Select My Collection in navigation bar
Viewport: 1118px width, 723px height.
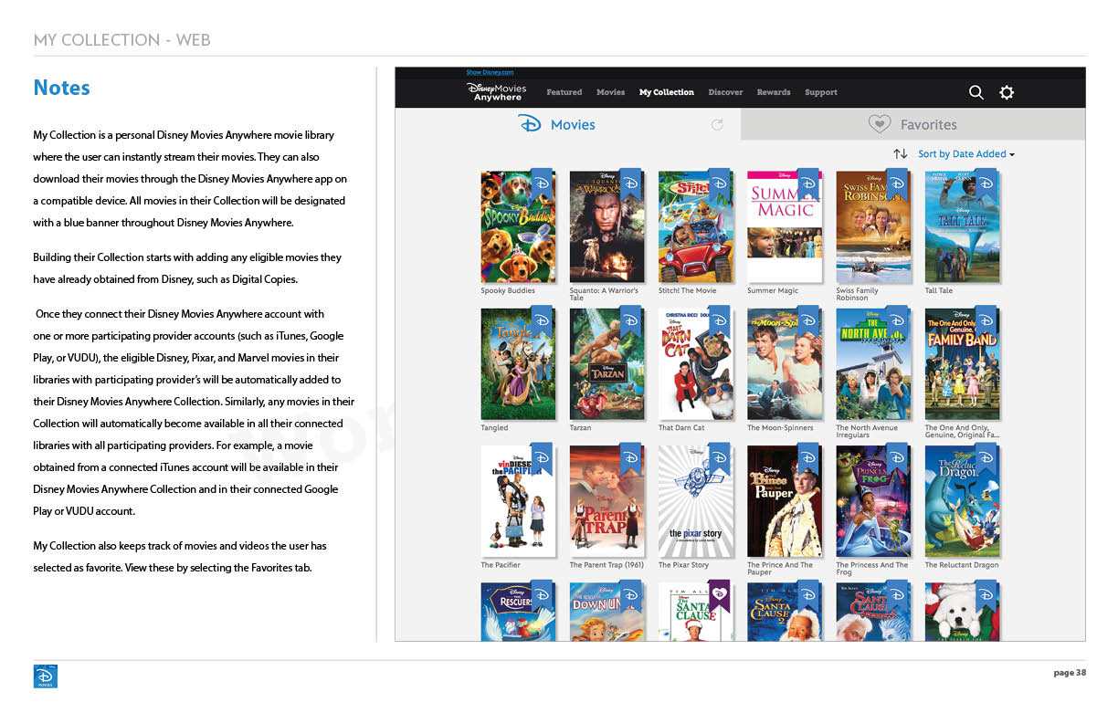click(x=667, y=92)
